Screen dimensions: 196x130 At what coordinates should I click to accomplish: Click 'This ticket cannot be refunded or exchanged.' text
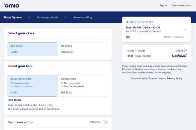click(34, 109)
